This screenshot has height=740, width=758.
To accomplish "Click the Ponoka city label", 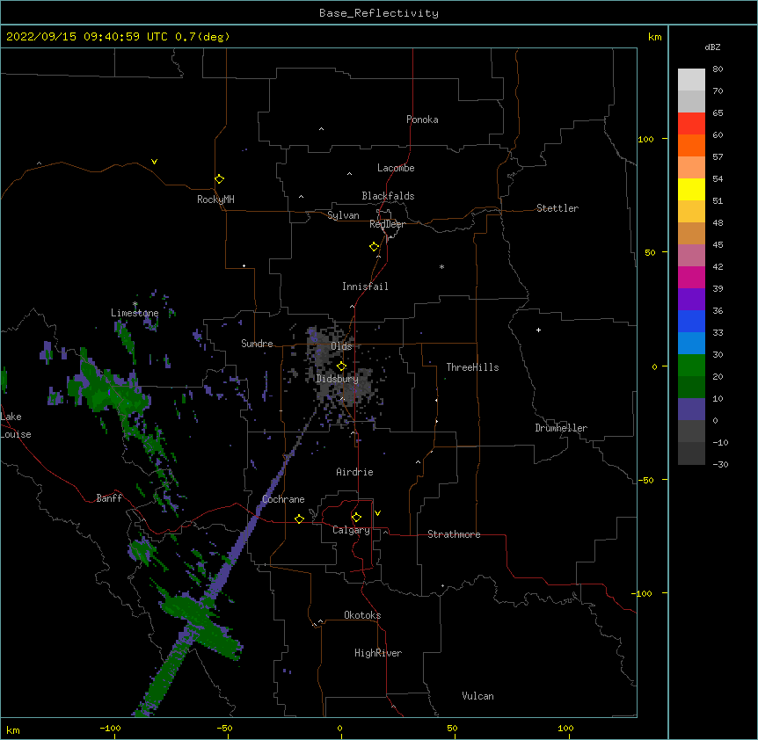I will point(422,120).
